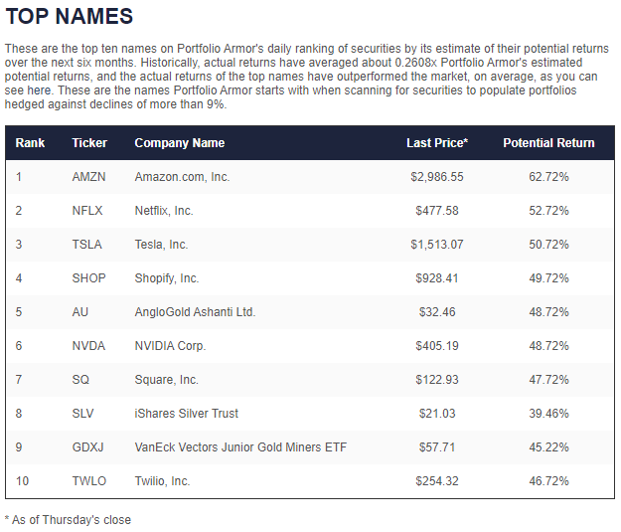Click the Thursday's close footnote text

click(68, 519)
